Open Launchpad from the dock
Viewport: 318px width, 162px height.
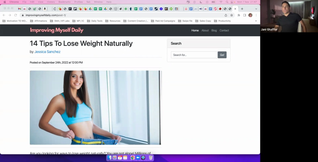[115, 158]
